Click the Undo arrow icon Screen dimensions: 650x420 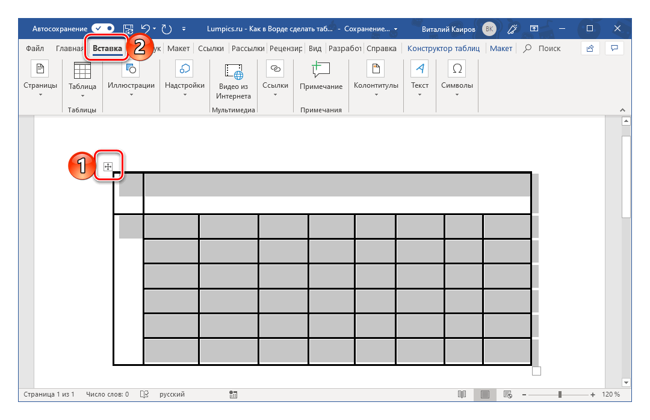coord(145,28)
